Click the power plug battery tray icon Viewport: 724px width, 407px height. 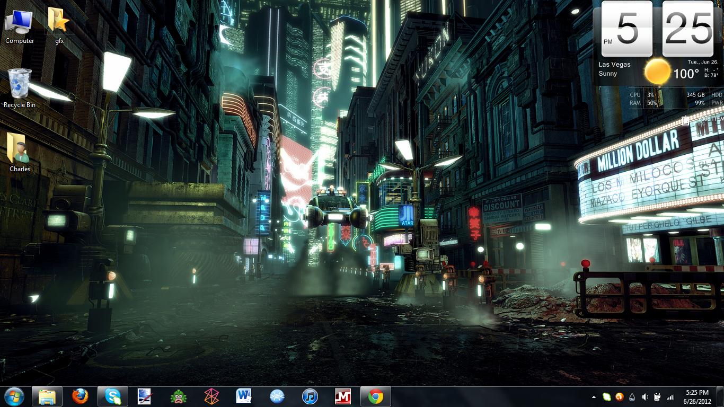click(x=657, y=397)
